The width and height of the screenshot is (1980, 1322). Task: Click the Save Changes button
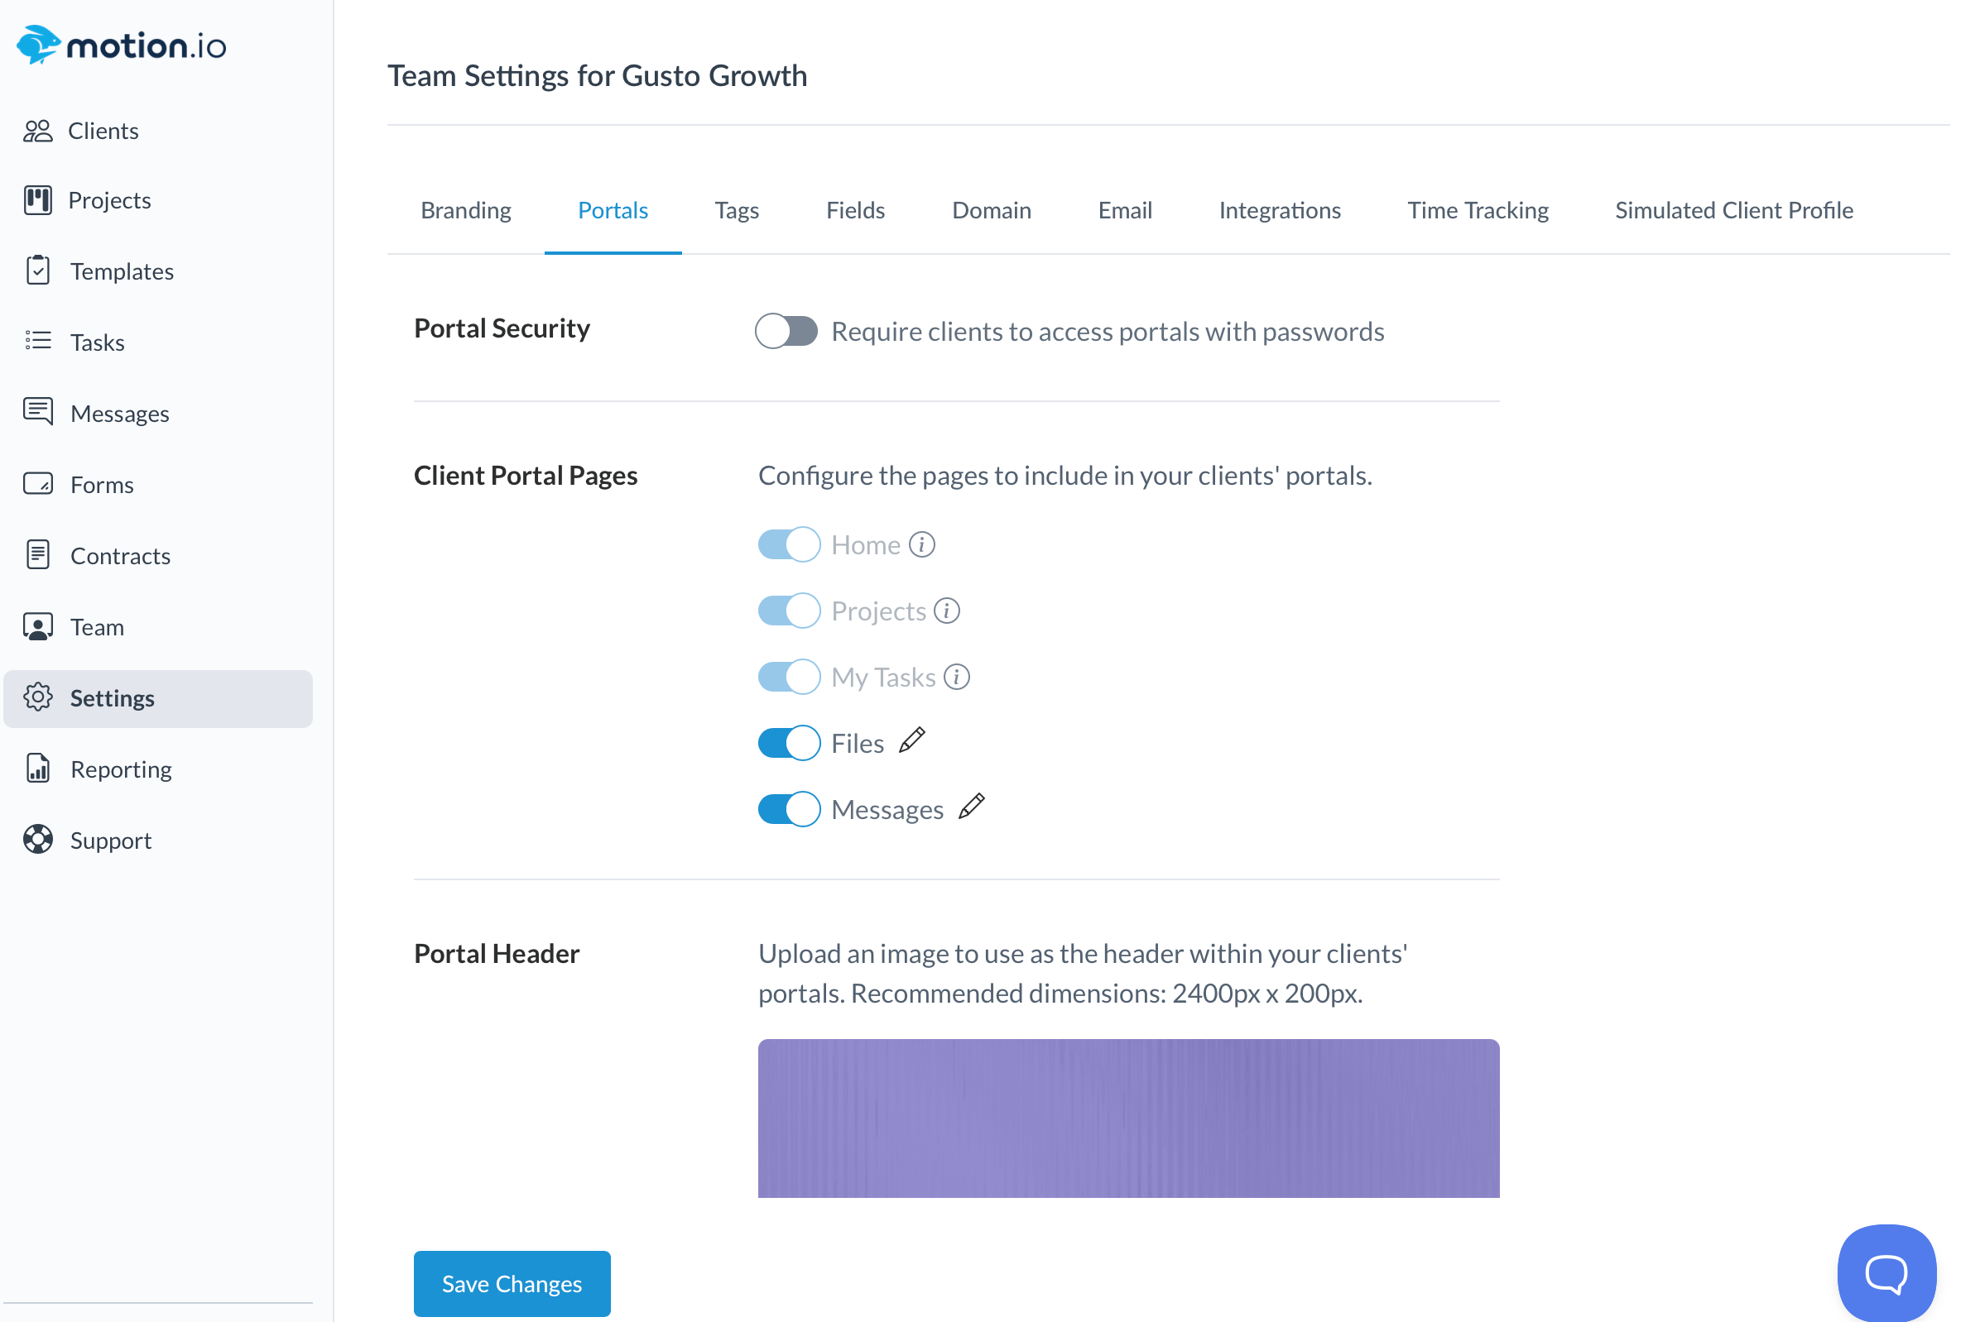[512, 1283]
